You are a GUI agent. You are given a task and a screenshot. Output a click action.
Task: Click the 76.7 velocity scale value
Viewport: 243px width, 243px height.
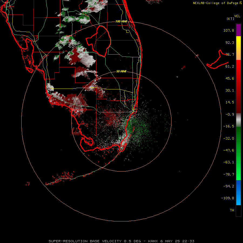point(230,54)
